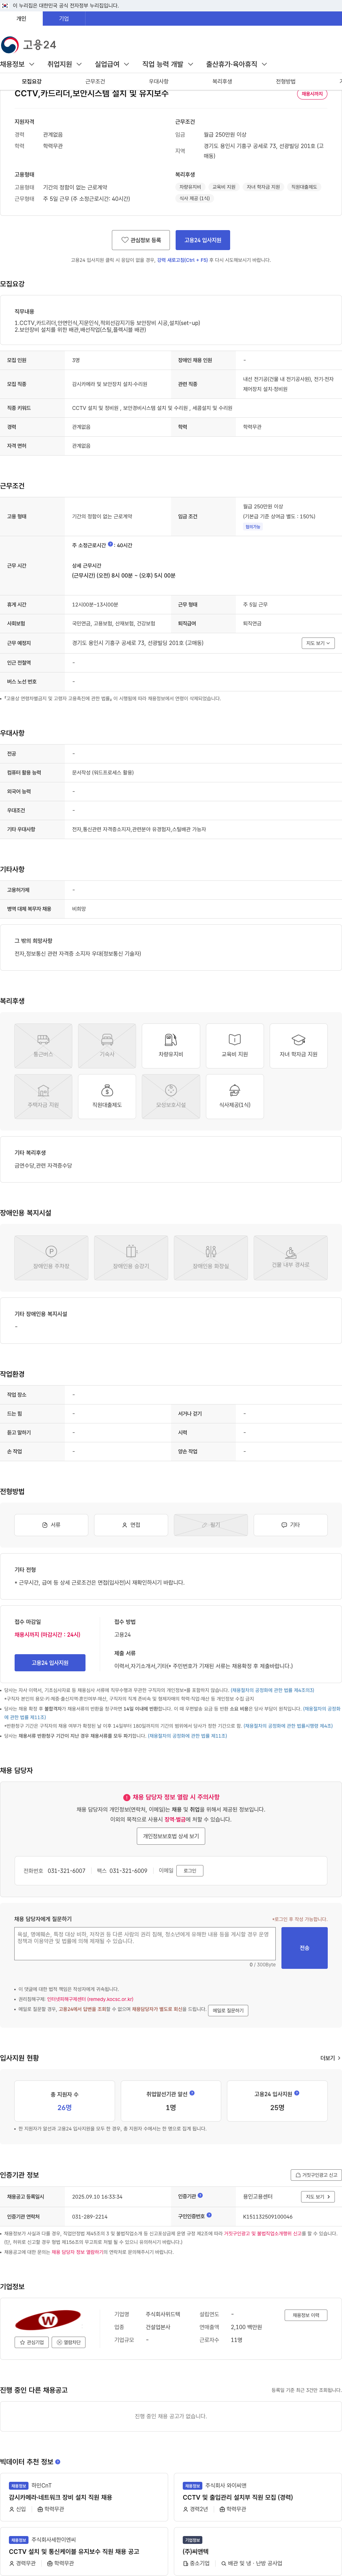Click the 장애인용 화장실 facility icon
342x2576 pixels.
(211, 1257)
